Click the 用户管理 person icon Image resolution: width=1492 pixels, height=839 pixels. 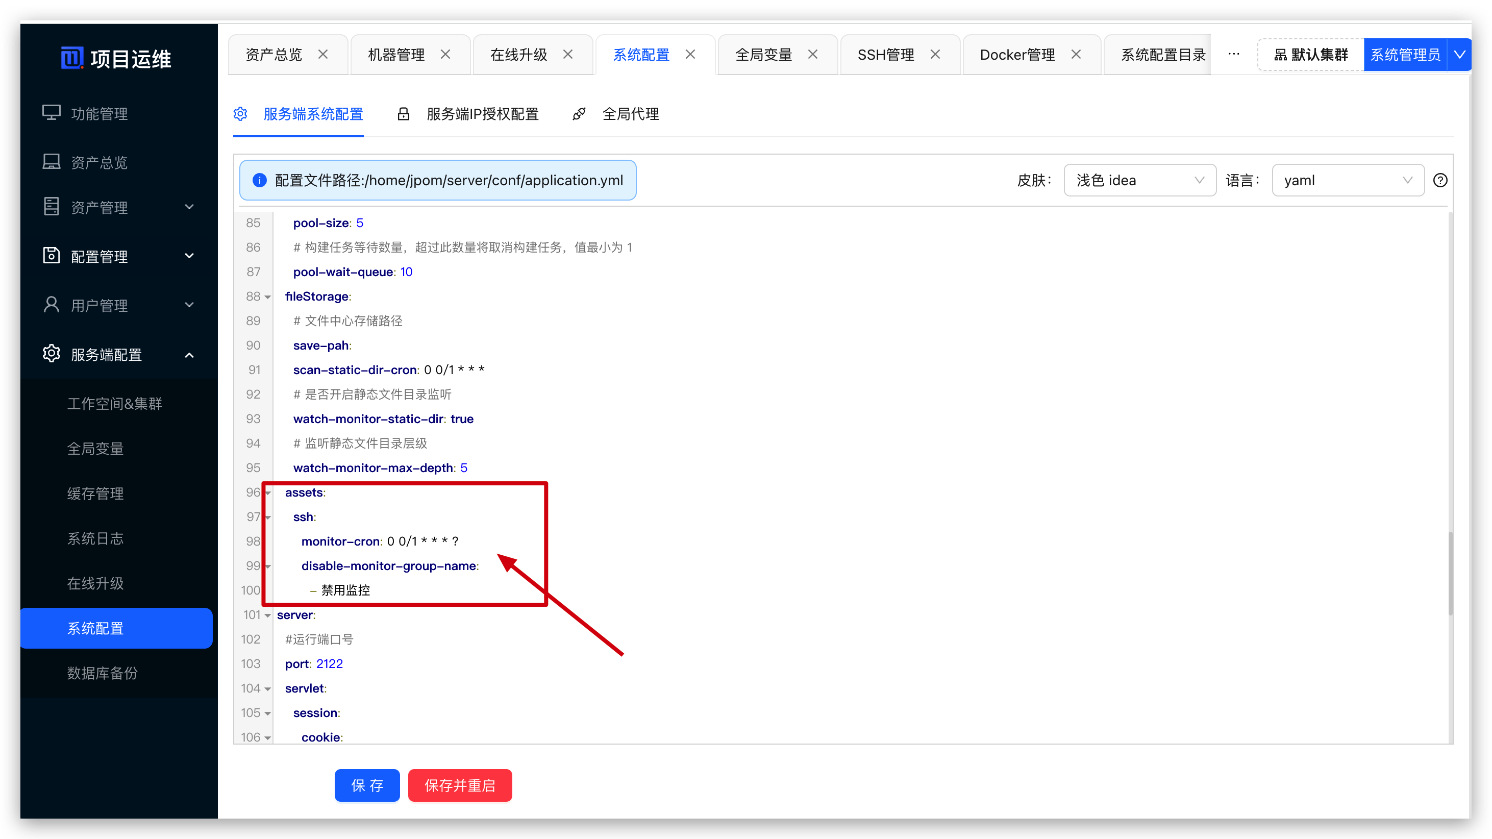pyautogui.click(x=51, y=304)
